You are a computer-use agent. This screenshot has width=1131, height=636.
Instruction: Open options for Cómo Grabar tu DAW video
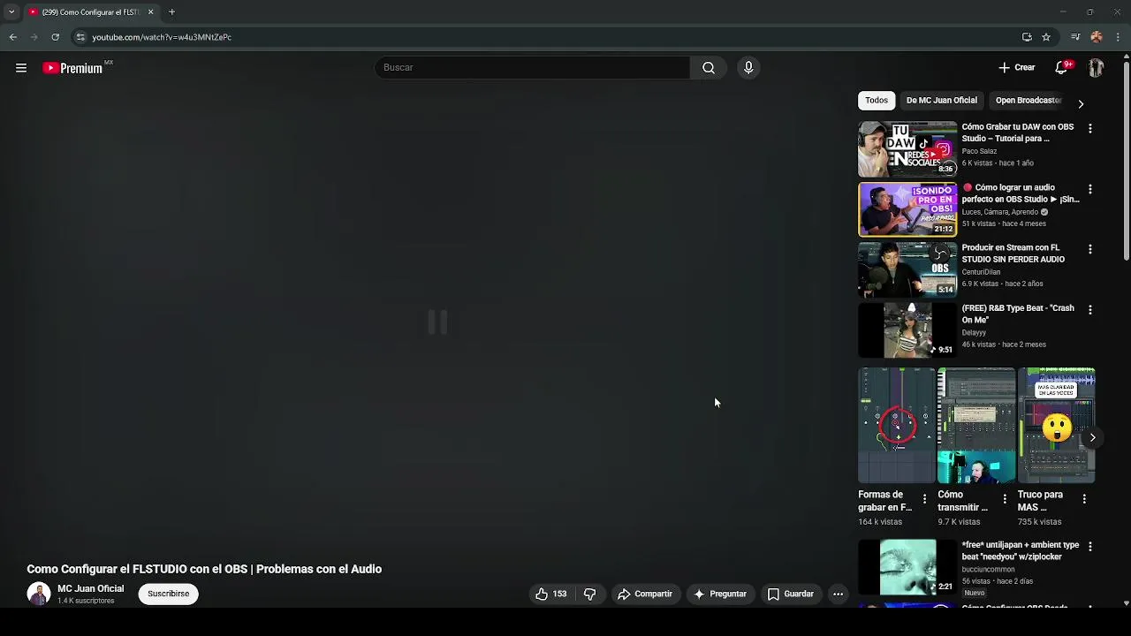click(x=1089, y=129)
